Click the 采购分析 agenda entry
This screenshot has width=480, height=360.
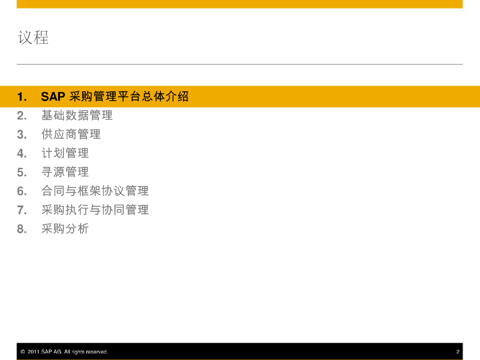[x=65, y=229]
